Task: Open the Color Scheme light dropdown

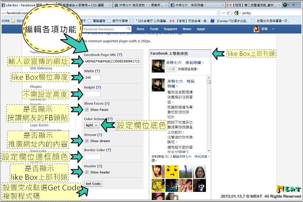Action: coord(91,125)
